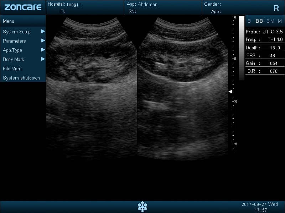Image resolution: width=285 pixels, height=213 pixels.
Task: Click the grayscale bar
Action: (x=242, y=48)
